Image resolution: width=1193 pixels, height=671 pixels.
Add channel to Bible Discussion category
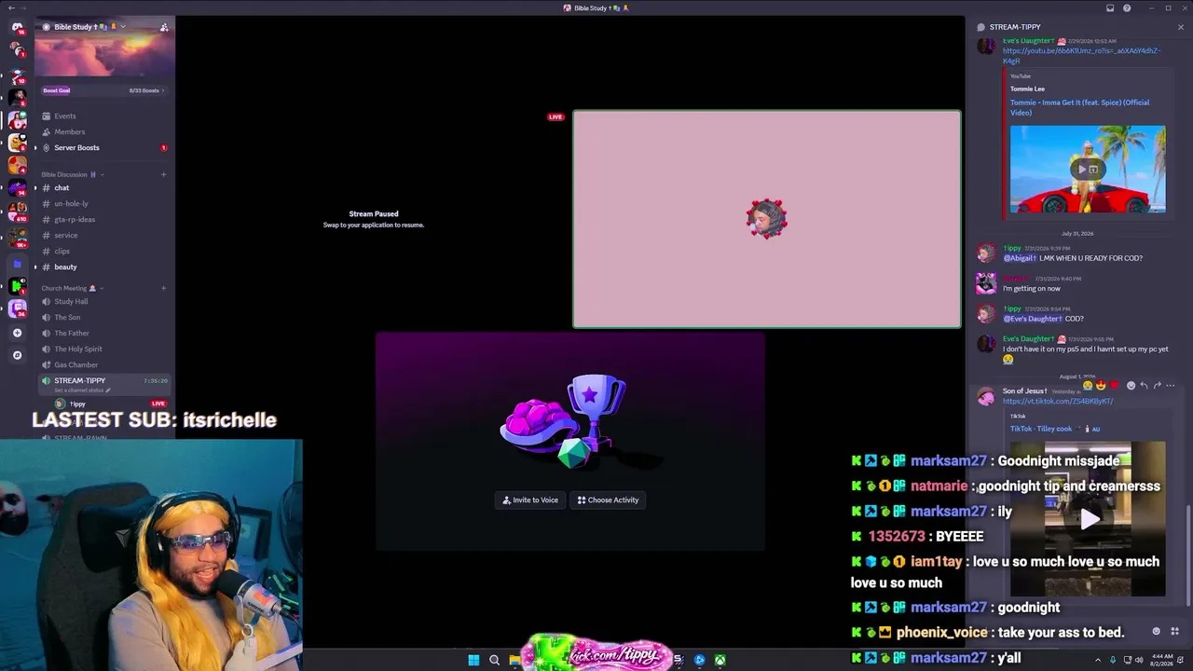[x=163, y=174]
